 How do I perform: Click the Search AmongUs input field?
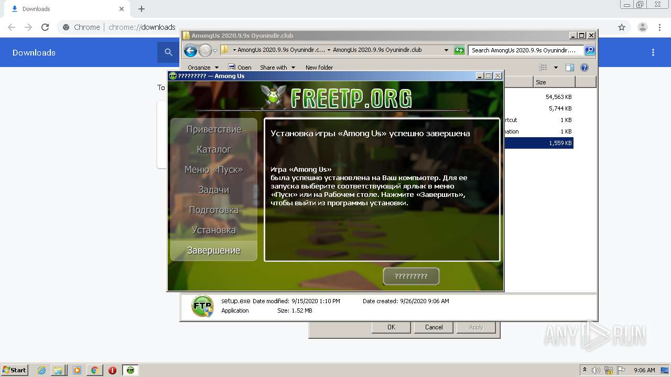pos(526,50)
